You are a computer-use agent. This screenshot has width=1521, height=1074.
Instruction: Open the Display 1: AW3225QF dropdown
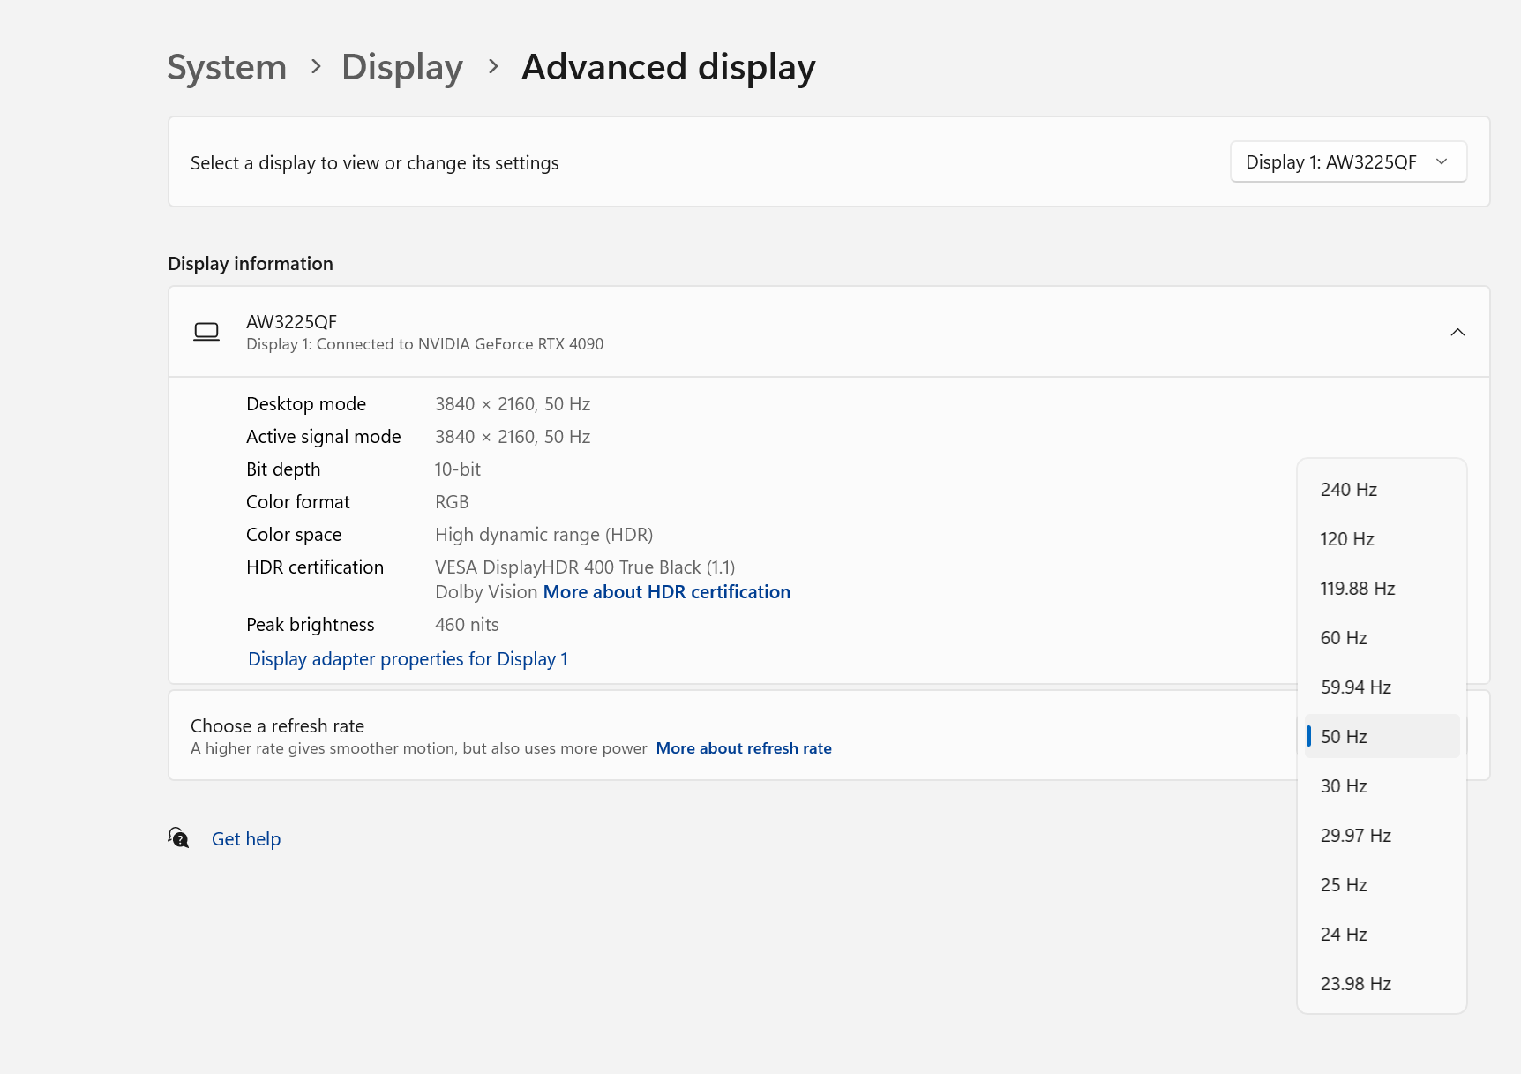[1347, 162]
